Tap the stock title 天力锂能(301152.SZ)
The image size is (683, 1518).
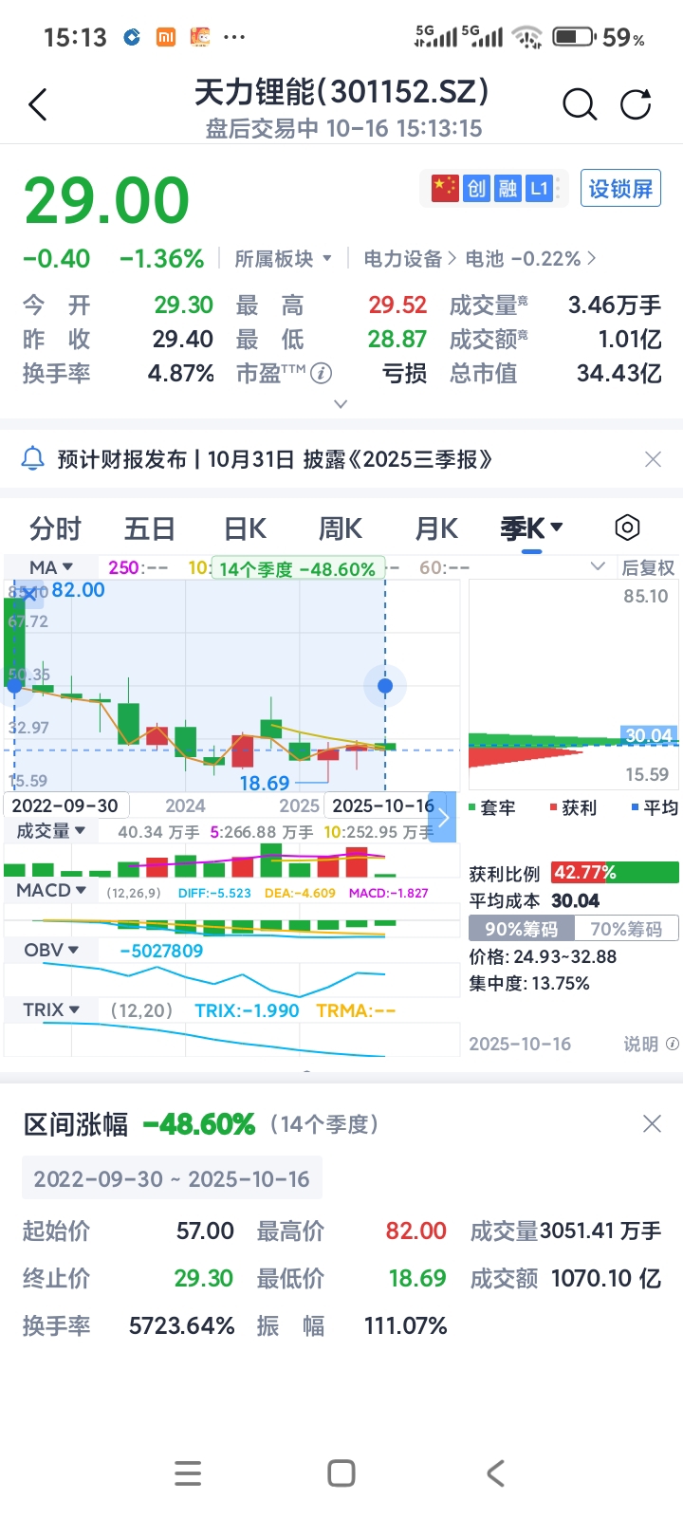point(342,91)
